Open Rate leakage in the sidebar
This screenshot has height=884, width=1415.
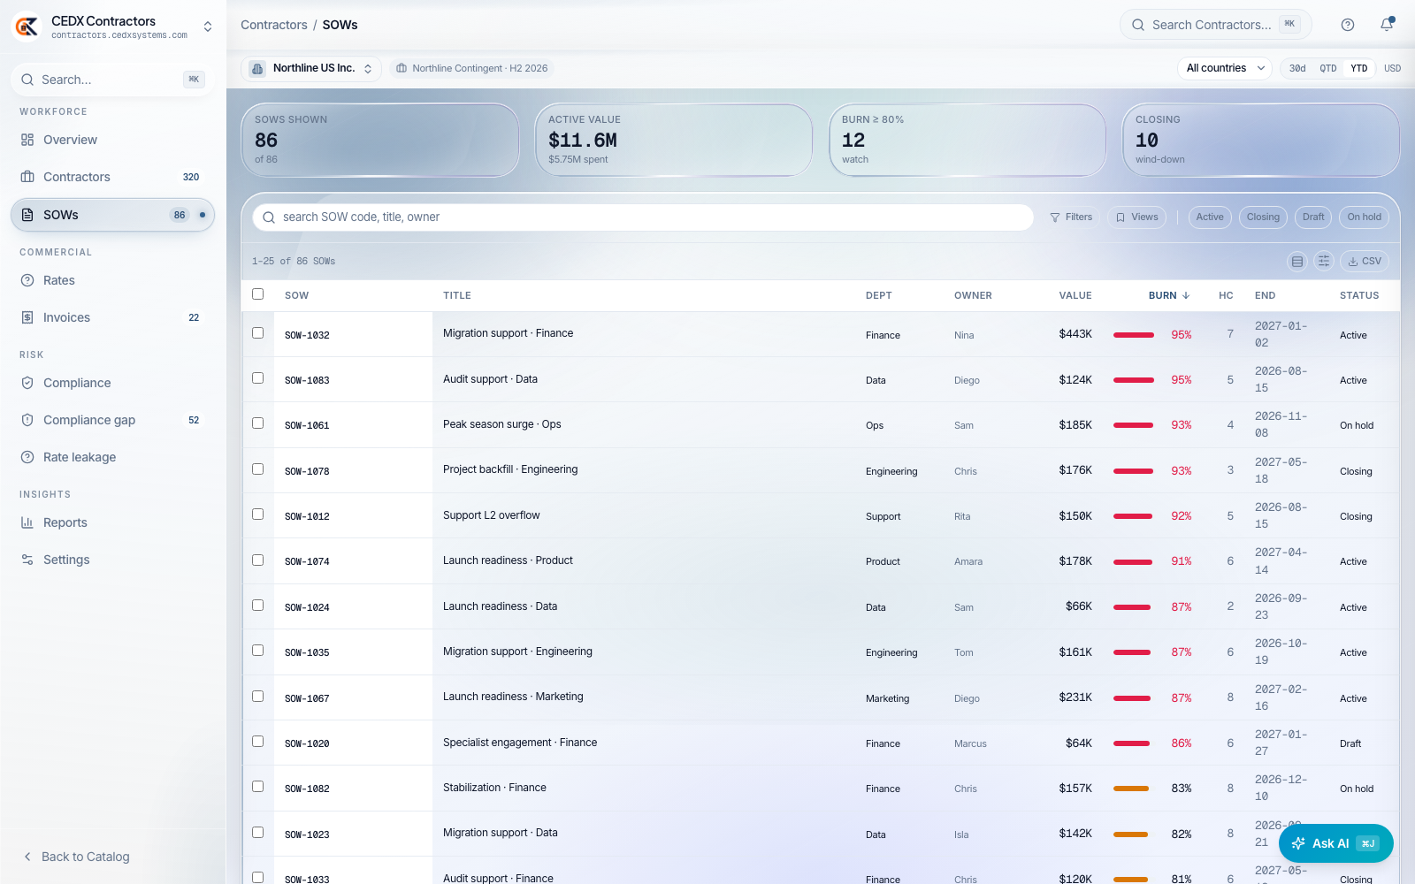(x=112, y=457)
